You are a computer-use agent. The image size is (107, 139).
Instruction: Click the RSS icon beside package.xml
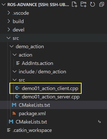[14, 113]
